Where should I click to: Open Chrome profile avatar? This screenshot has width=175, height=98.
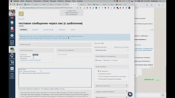[x=129, y=8]
